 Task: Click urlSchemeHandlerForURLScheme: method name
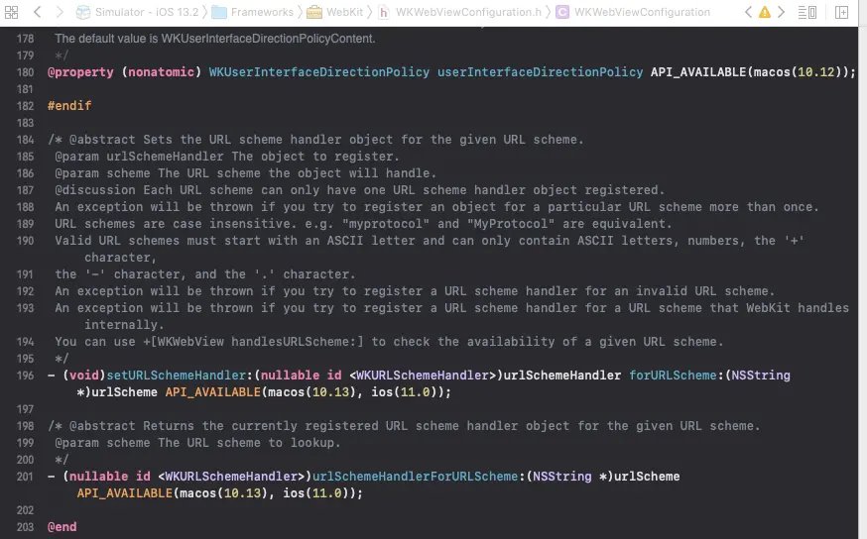click(x=419, y=477)
